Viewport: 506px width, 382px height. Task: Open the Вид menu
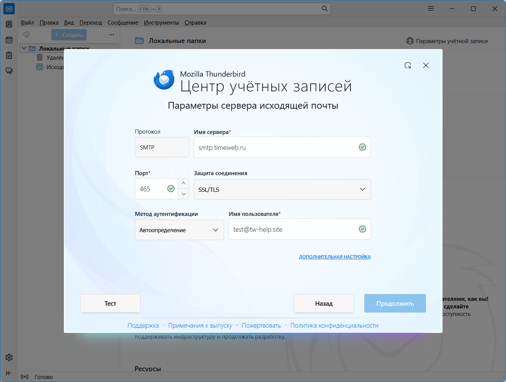[69, 23]
